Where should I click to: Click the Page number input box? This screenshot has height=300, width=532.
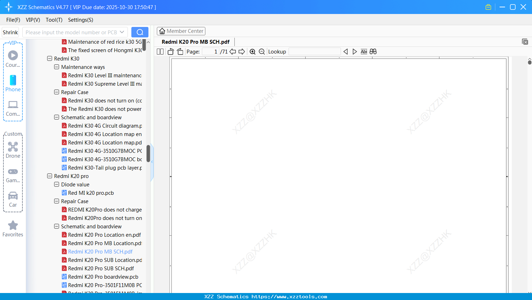click(x=211, y=52)
